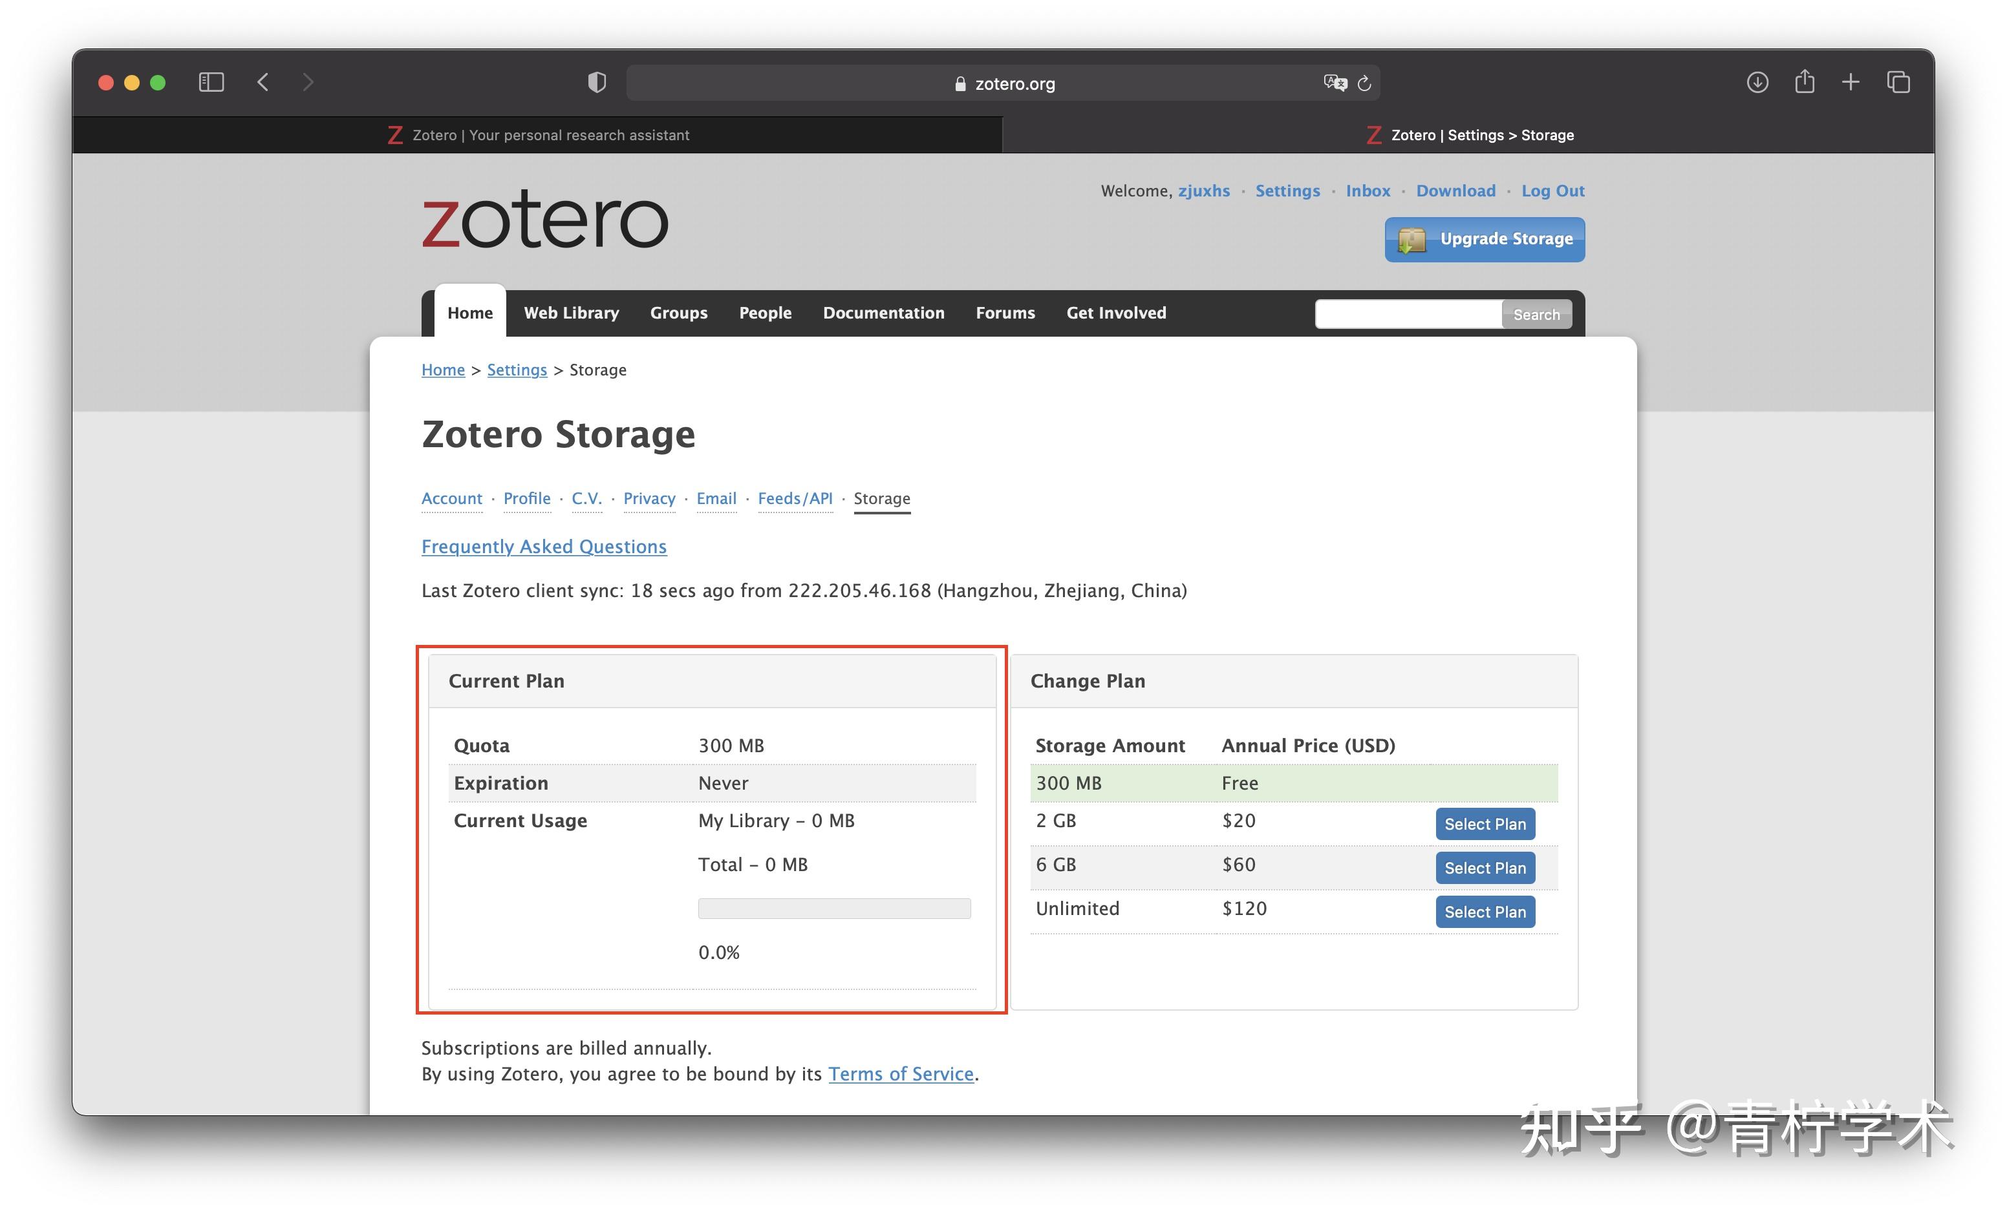Click the site search input field

tap(1408, 314)
